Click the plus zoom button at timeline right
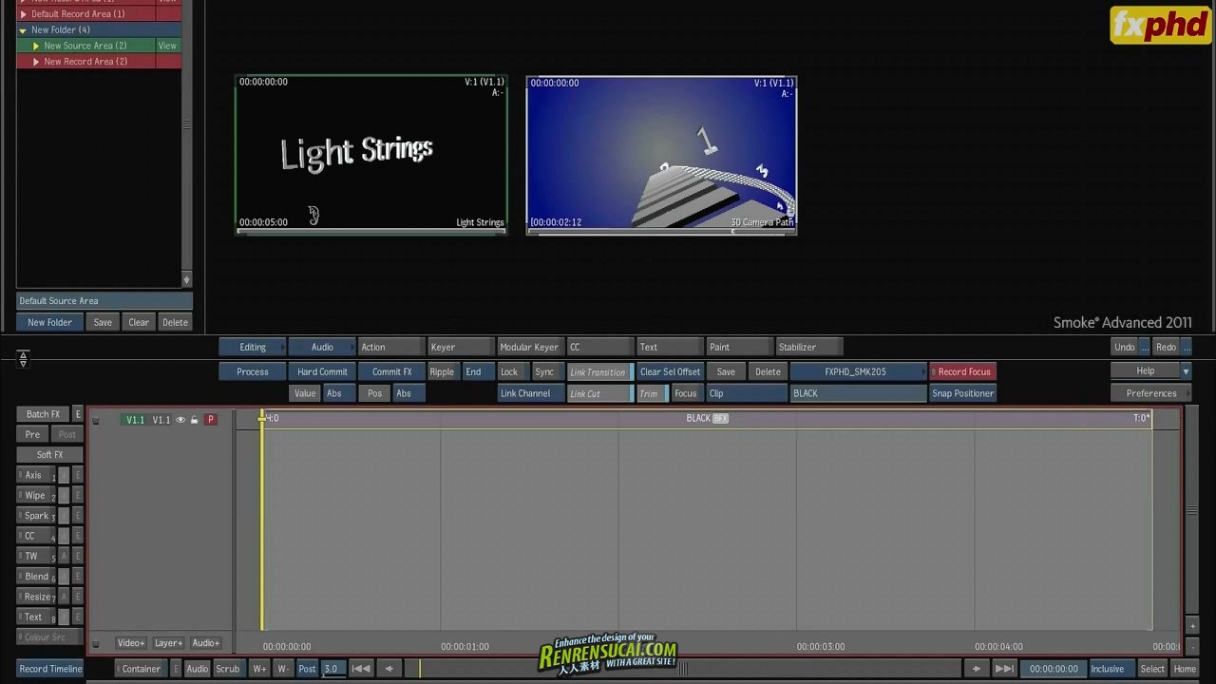This screenshot has height=684, width=1216. pyautogui.click(x=1192, y=625)
